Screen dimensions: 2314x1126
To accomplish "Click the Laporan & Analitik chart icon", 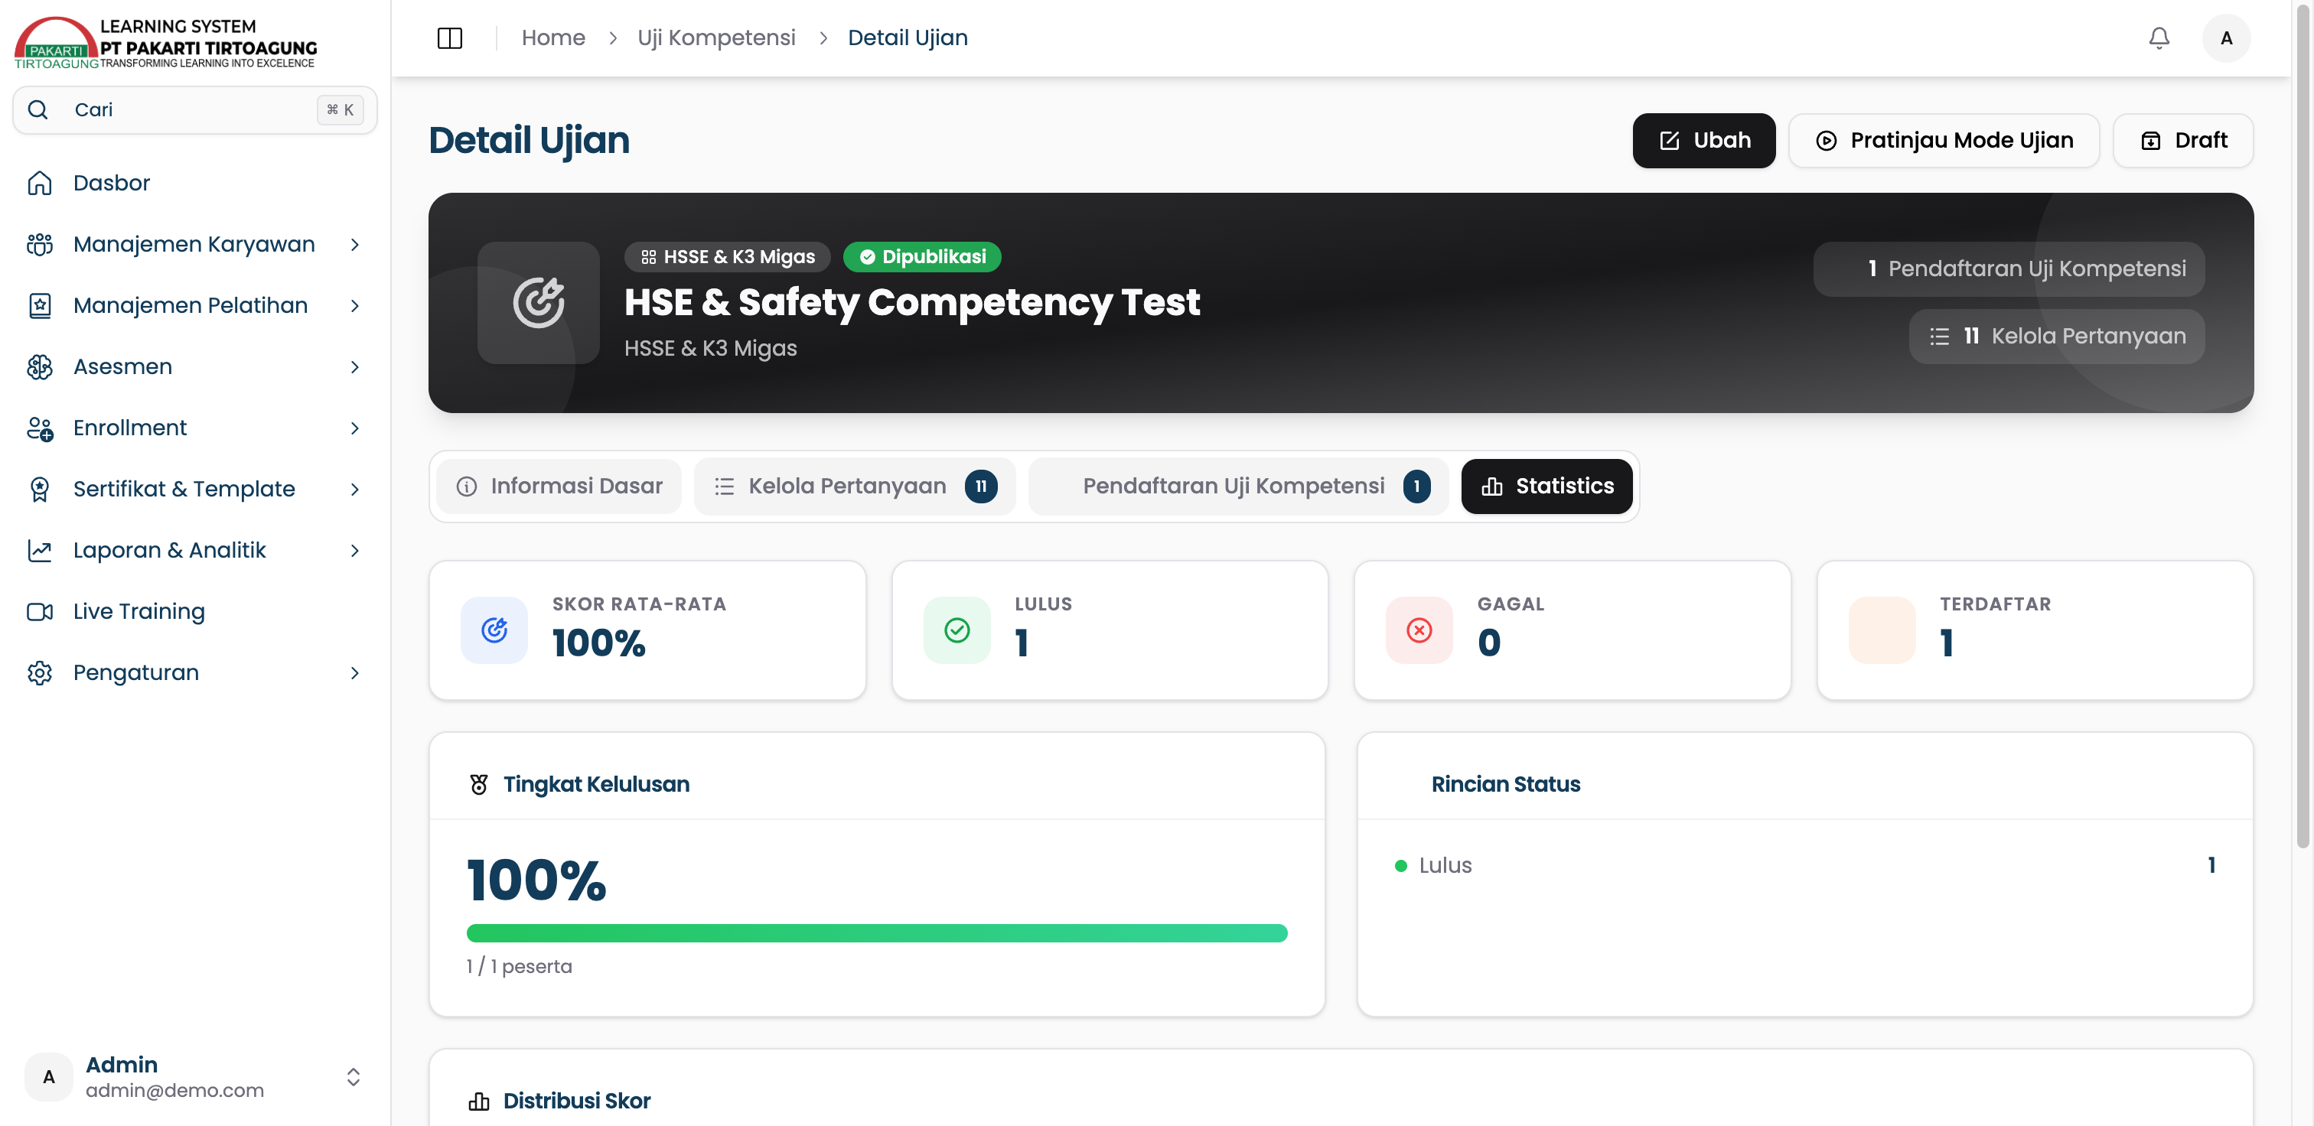I will pos(40,549).
